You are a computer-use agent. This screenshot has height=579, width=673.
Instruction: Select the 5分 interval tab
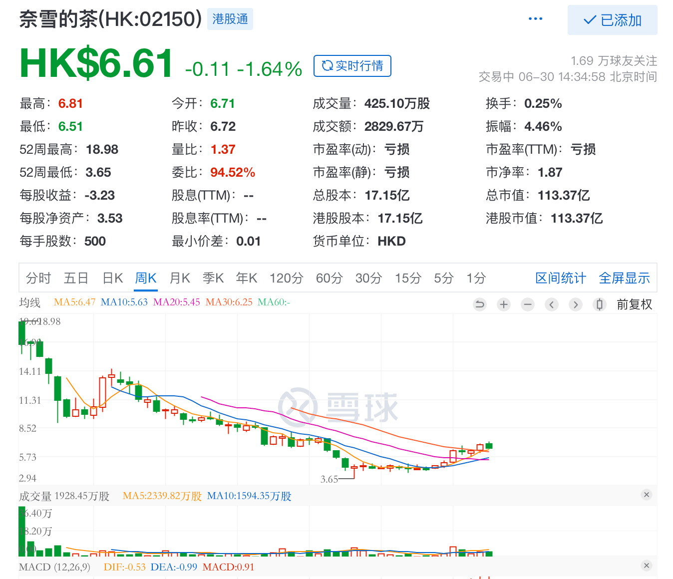pos(444,278)
